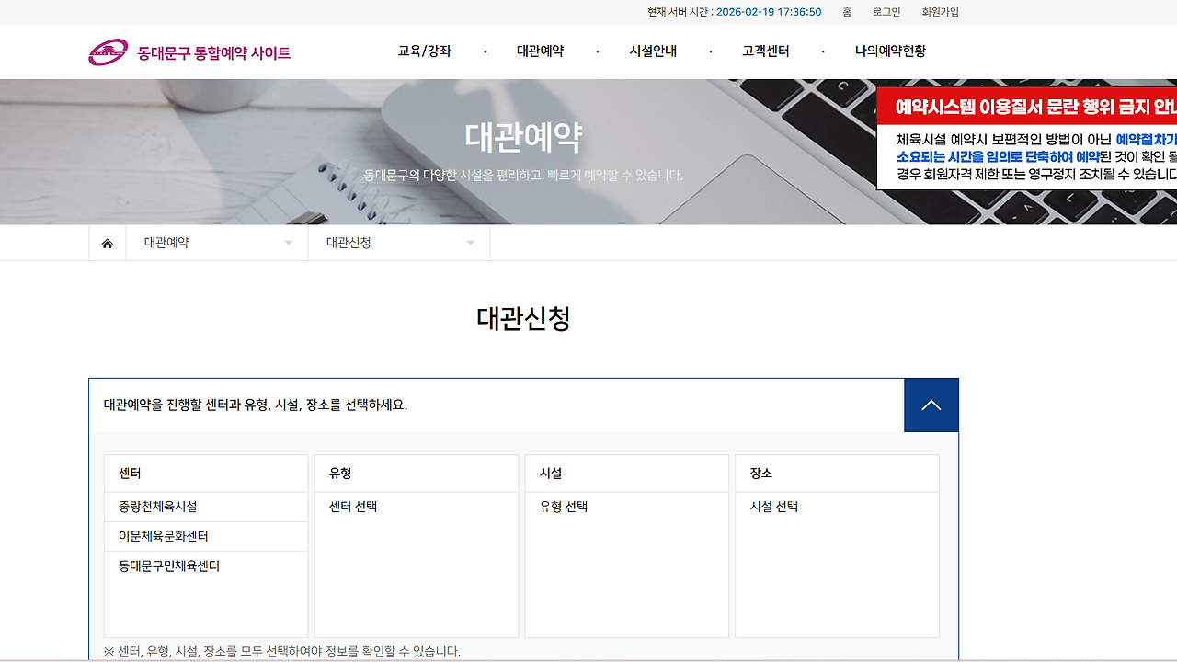Open the 대관예약 top menu
The height and width of the screenshot is (662, 1177).
coord(541,51)
